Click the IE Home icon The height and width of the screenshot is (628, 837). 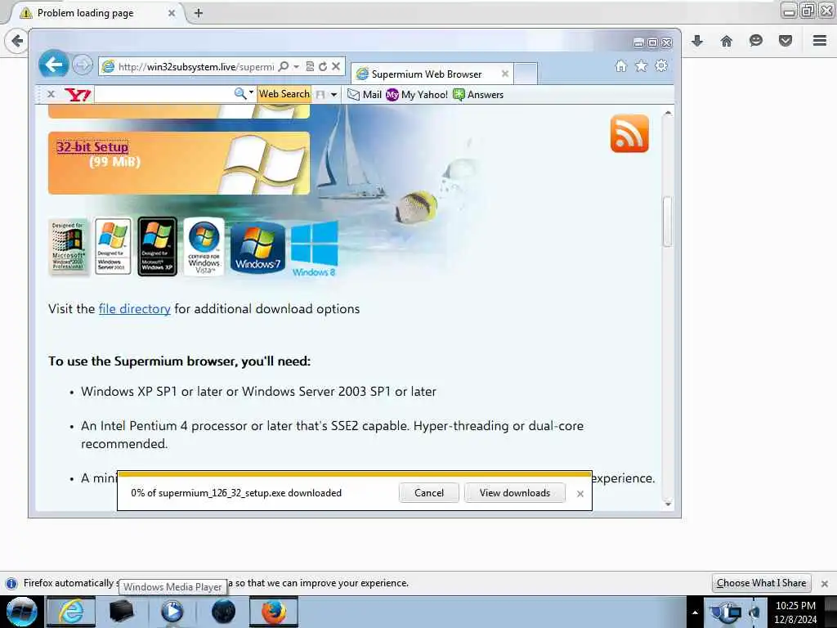[620, 65]
